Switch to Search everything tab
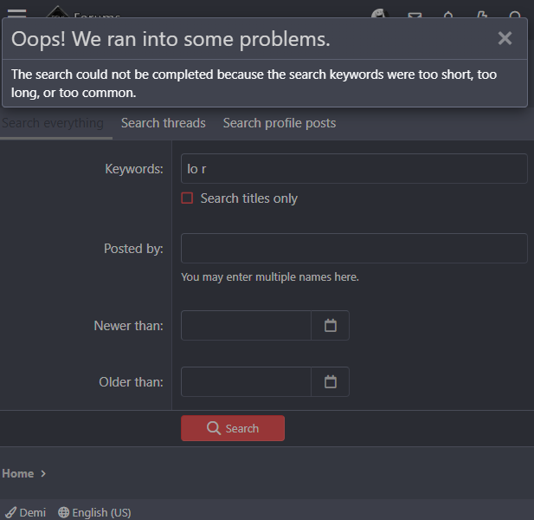 click(x=52, y=123)
